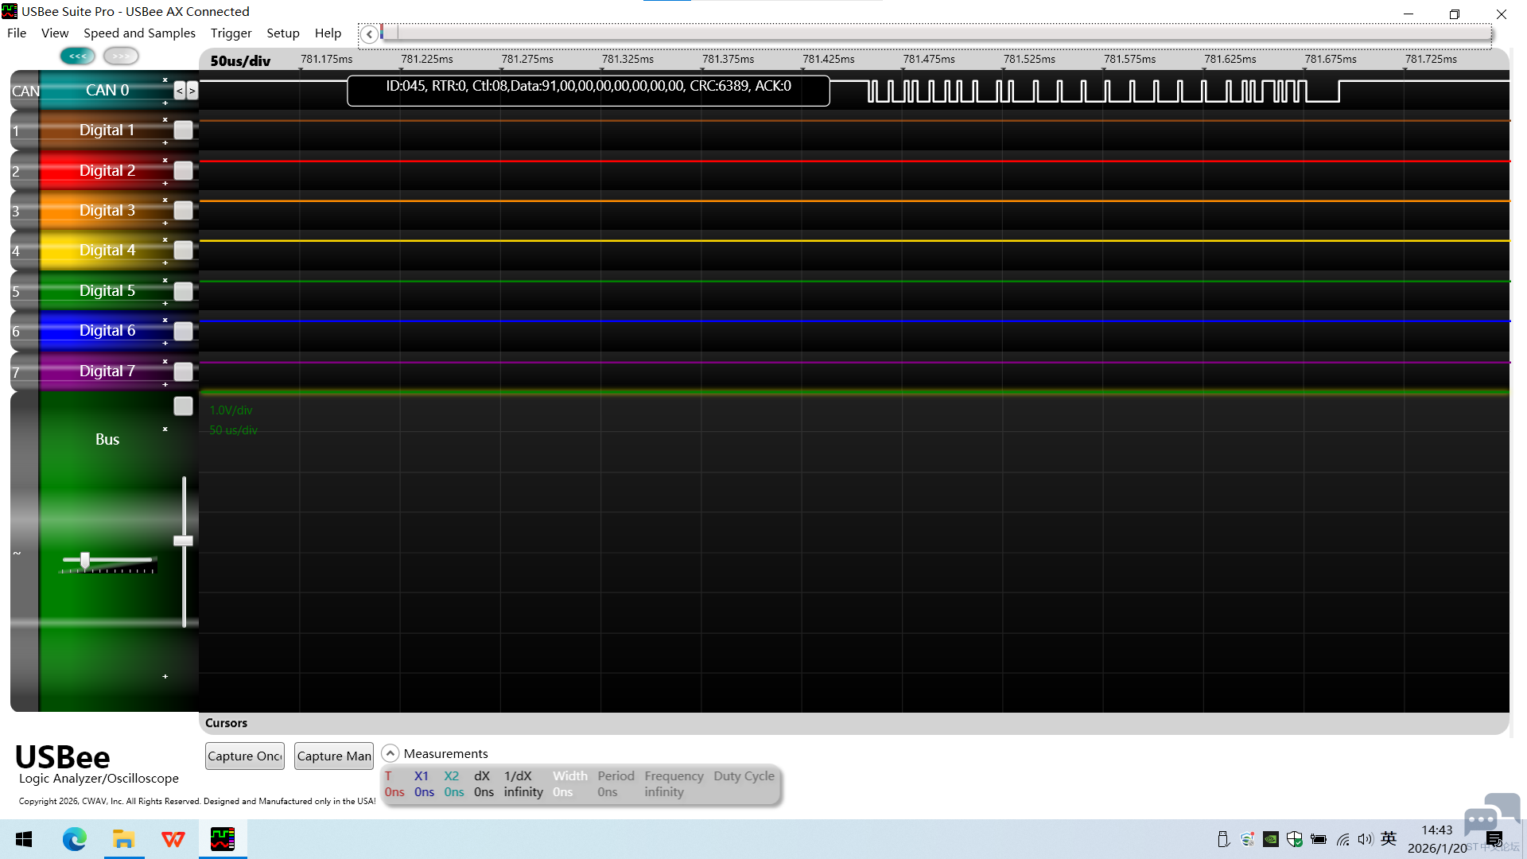Toggle the Digital 2 trigger box
The height and width of the screenshot is (859, 1527).
tap(183, 171)
